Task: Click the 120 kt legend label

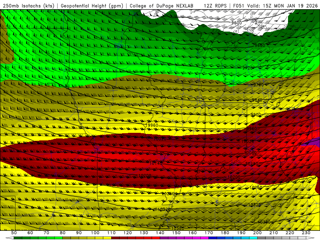Action: [128, 233]
